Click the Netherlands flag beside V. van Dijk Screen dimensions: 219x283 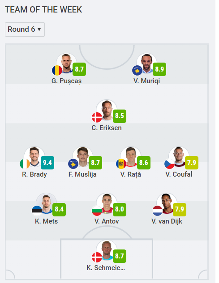coord(157,211)
